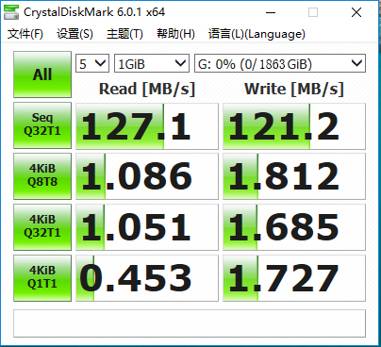This screenshot has width=381, height=347.
Task: Click the 4KiB Q32T1 write result 1.685
Action: click(x=294, y=227)
